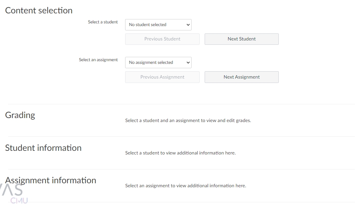Click the chevron arrow on the student selector

[x=188, y=25]
